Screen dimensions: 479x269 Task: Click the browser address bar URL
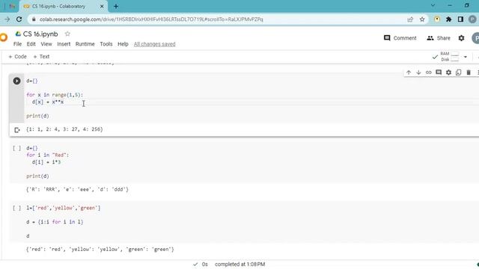(x=151, y=19)
